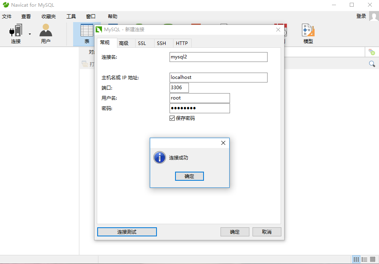Screen dimensions: 379x264
Task: Click the add-object icon above search
Action: [371, 52]
